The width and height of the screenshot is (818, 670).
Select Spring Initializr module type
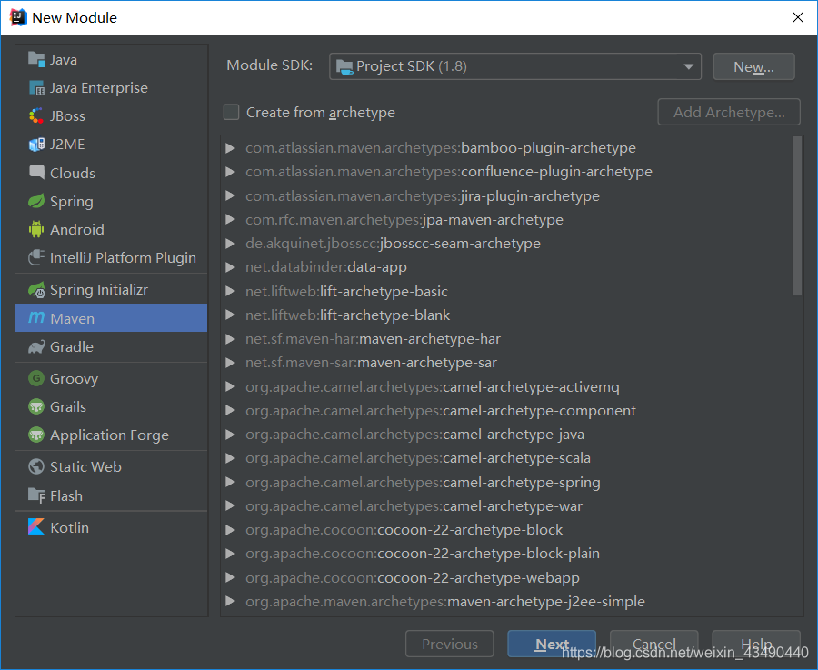[111, 290]
